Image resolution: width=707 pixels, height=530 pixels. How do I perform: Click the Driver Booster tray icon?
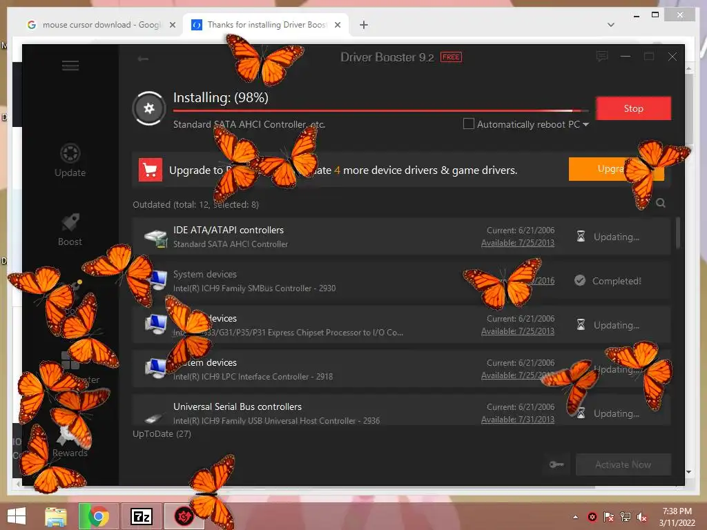(x=592, y=517)
